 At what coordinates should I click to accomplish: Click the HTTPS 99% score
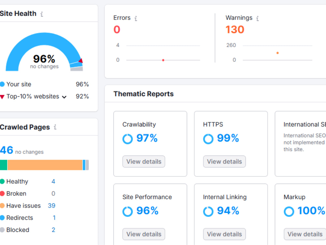tap(228, 138)
